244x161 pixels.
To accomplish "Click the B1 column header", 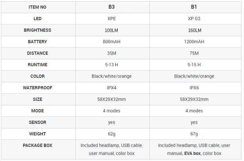I will coord(194,7).
